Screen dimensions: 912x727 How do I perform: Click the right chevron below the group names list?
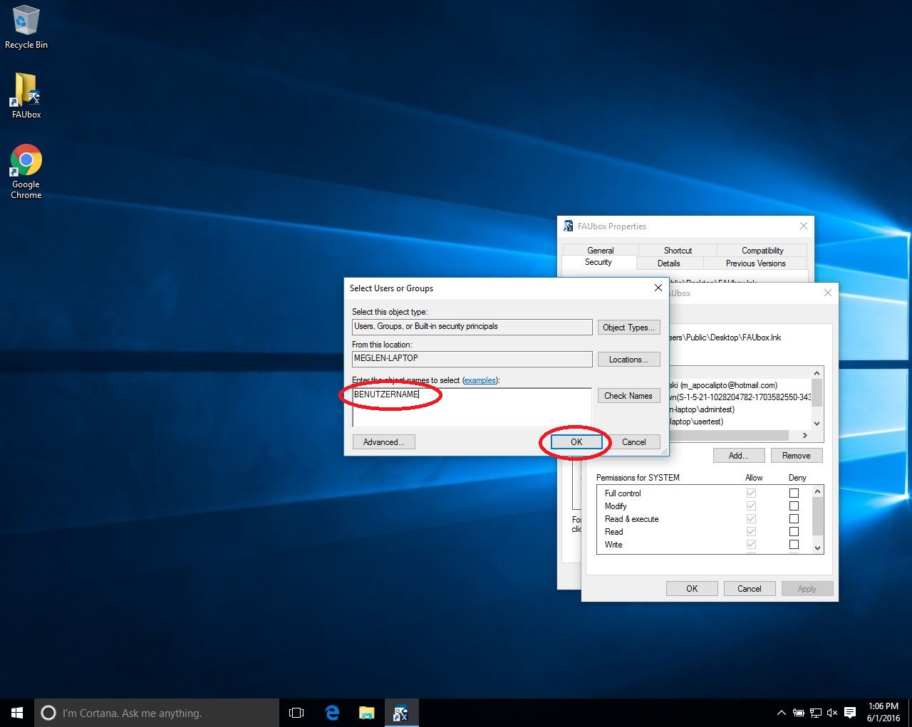click(804, 435)
